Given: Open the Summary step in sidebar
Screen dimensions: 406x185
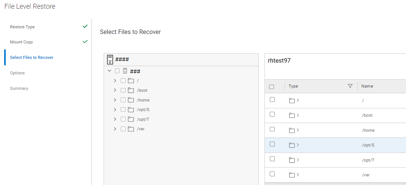Looking at the screenshot, I should coord(19,88).
